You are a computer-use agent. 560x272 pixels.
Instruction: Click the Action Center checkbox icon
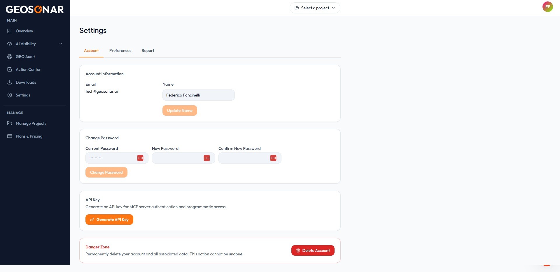click(x=10, y=69)
